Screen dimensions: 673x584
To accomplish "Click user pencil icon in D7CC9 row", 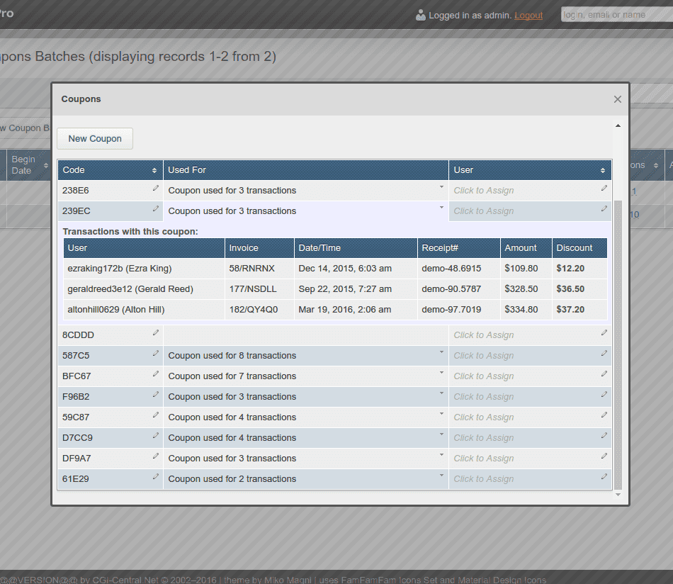I will click(x=604, y=436).
